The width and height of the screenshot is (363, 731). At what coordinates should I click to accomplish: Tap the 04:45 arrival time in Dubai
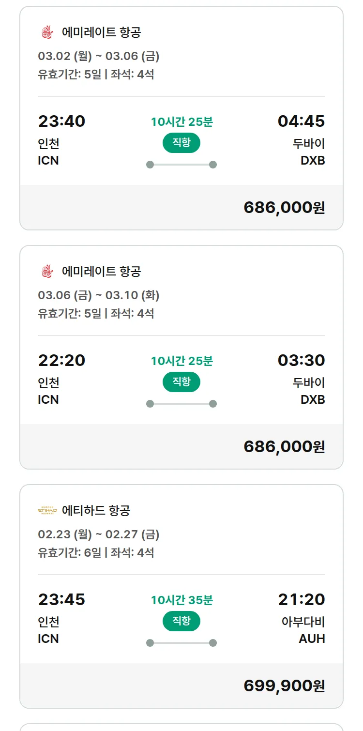301,121
